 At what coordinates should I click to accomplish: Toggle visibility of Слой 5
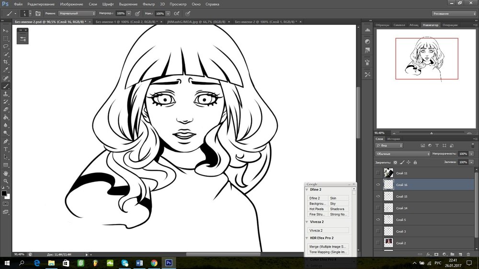[x=378, y=220]
